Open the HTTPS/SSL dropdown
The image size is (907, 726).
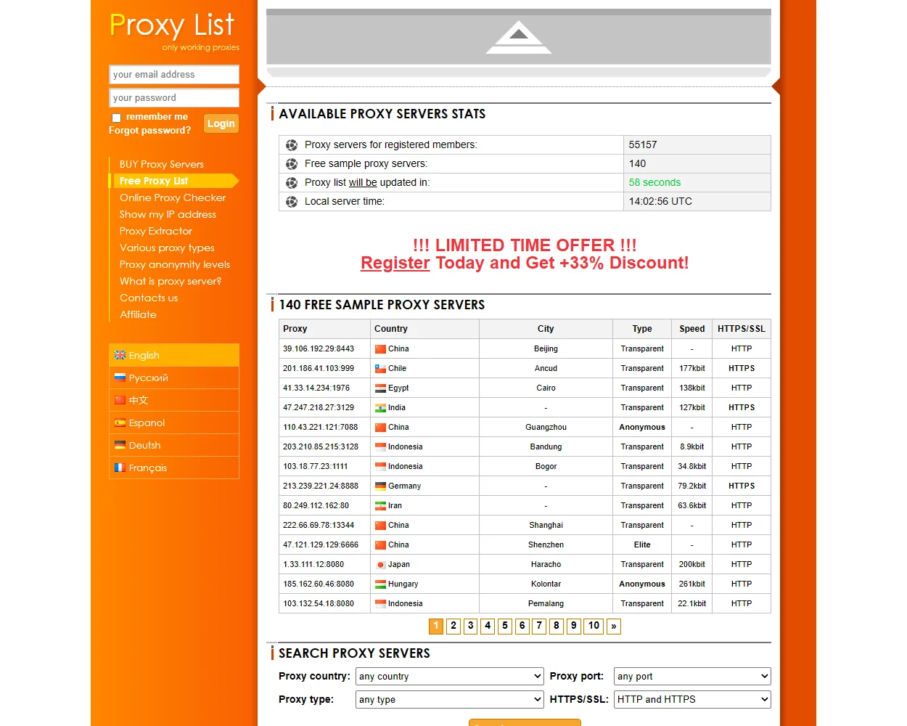[692, 699]
